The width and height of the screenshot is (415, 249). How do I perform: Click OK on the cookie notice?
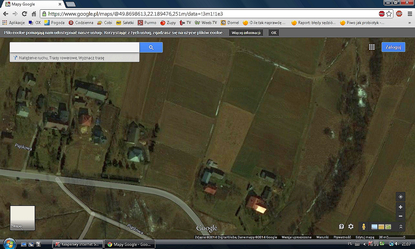tap(274, 33)
